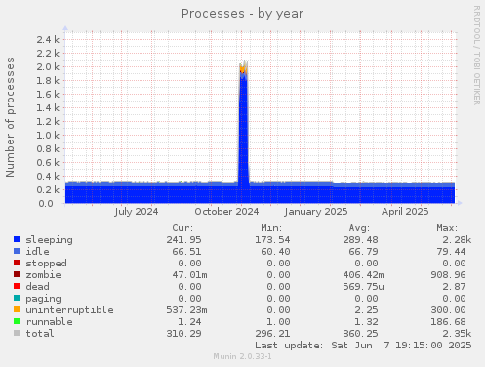This screenshot has width=485, height=367.
Task: Click uninterruptible max value 300.00
Action: [x=448, y=310]
